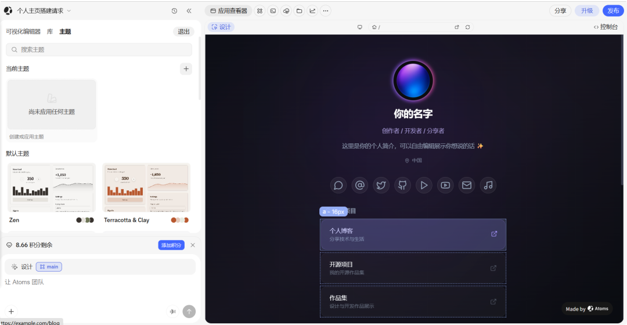The width and height of the screenshot is (627, 325).
Task: Select the 中国 location text
Action: [417, 160]
